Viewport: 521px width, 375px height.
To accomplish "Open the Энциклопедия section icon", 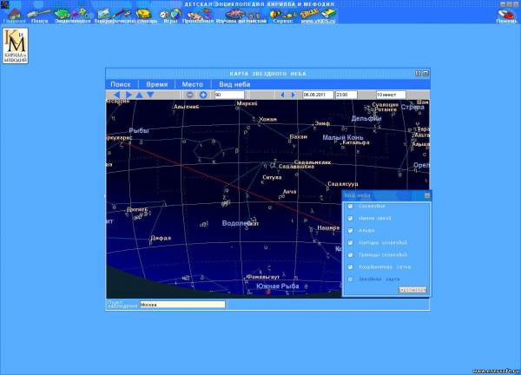I will [72, 16].
